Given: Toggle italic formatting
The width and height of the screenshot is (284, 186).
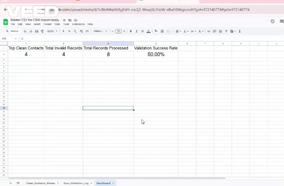Looking at the screenshot, I should point(137,31).
